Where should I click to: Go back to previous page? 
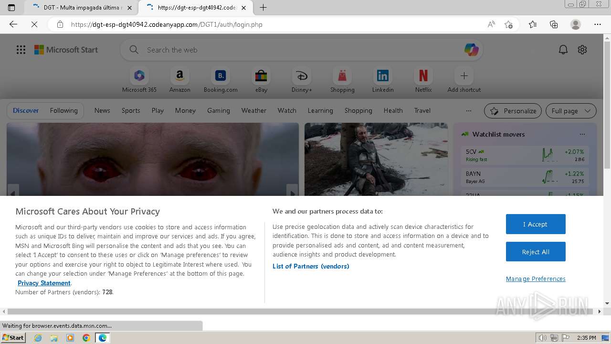[13, 24]
